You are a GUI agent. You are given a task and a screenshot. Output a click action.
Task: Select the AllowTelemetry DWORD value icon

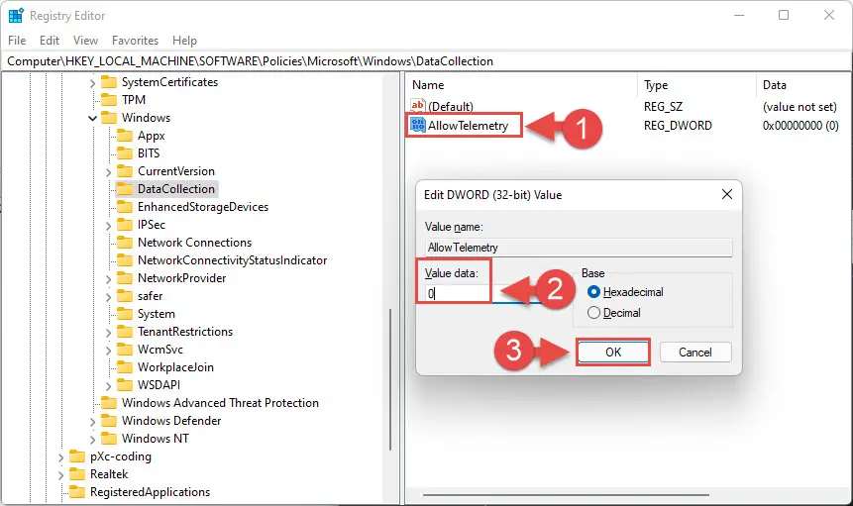click(x=418, y=125)
